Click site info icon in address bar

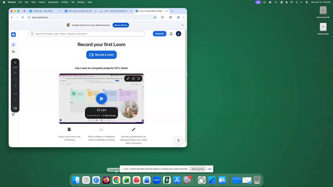29,17
